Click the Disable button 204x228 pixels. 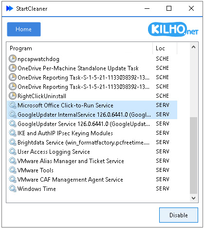pyautogui.click(x=179, y=215)
